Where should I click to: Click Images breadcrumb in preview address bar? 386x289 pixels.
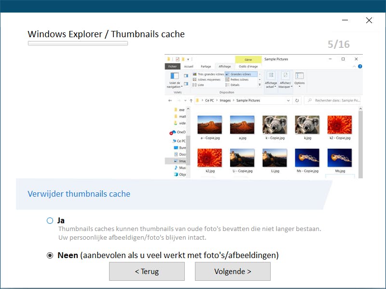225,101
